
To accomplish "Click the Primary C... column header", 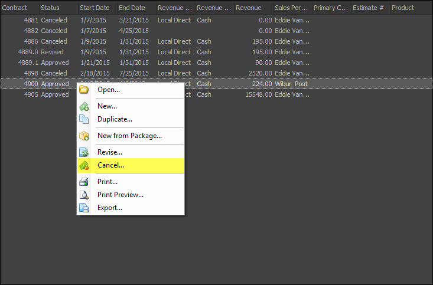I will click(331, 8).
